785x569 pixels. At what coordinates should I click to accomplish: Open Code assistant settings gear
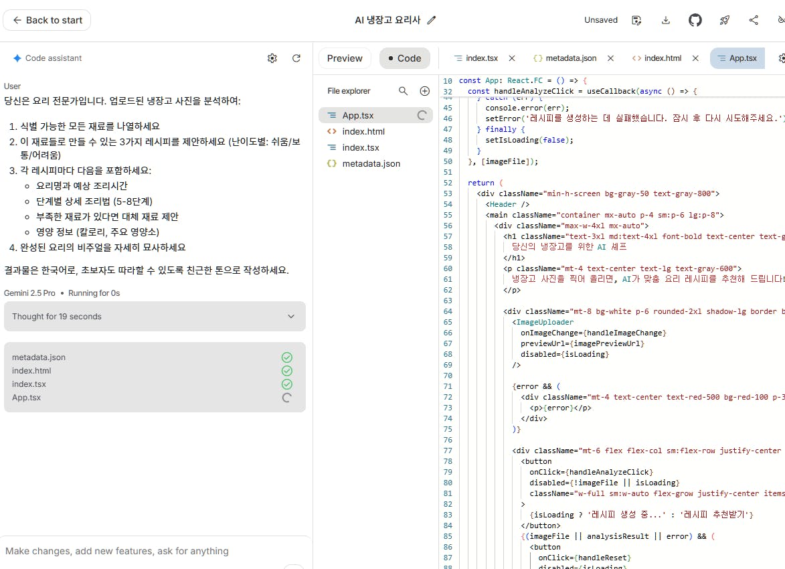click(x=272, y=58)
